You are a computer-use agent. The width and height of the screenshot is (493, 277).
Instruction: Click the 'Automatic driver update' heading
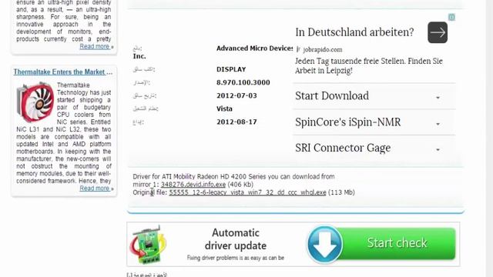236,239
